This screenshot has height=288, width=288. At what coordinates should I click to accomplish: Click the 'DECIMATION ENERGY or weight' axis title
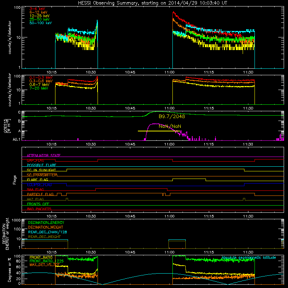(x=5, y=234)
